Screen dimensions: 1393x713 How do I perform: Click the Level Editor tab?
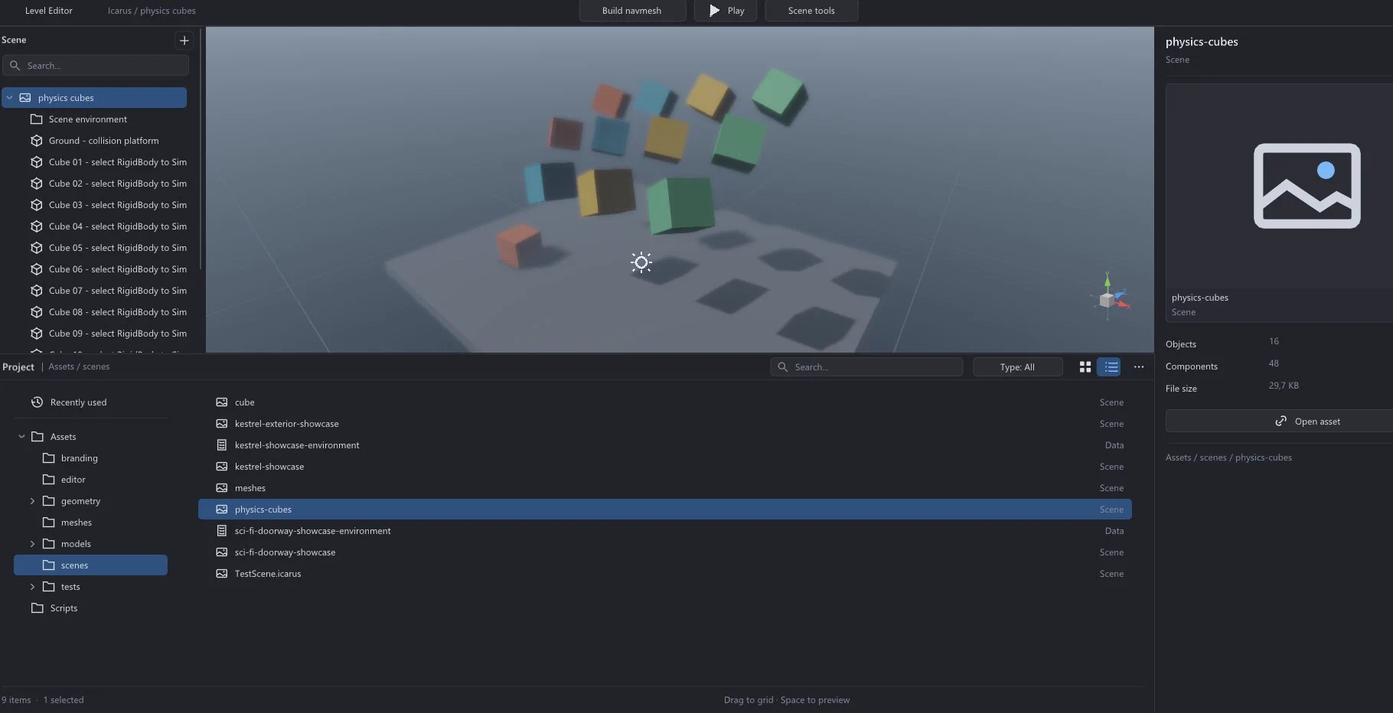click(49, 11)
